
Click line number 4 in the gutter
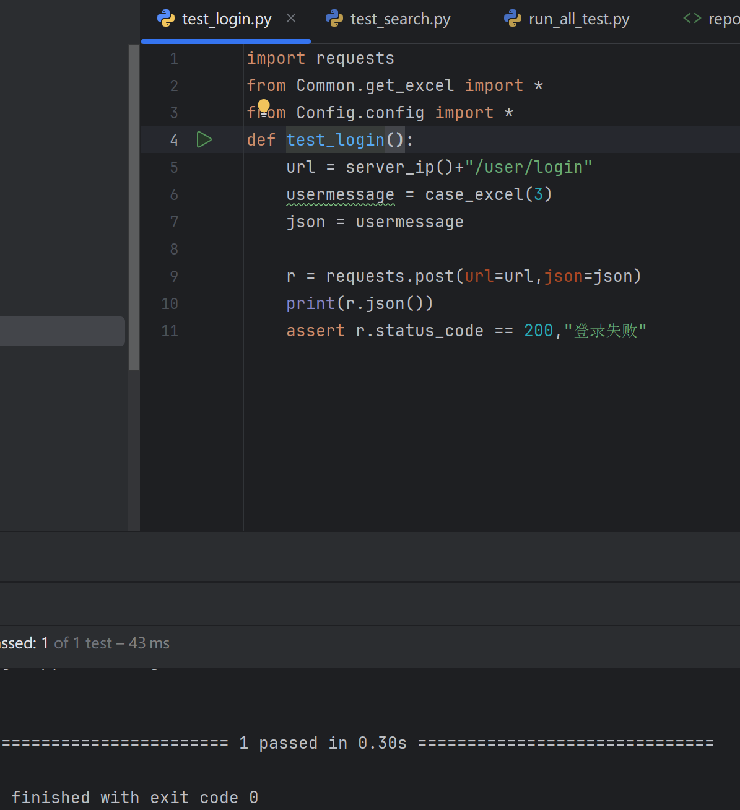tap(174, 141)
